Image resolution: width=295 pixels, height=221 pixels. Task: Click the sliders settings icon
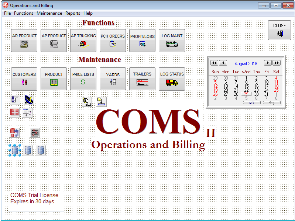click(35, 133)
